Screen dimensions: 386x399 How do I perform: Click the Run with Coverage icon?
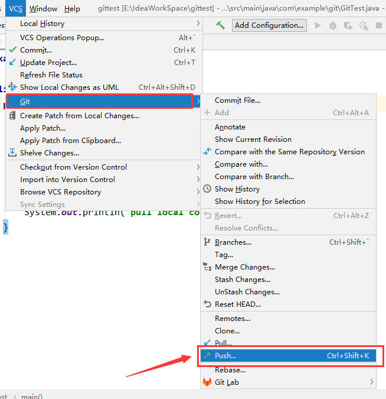[x=348, y=25]
